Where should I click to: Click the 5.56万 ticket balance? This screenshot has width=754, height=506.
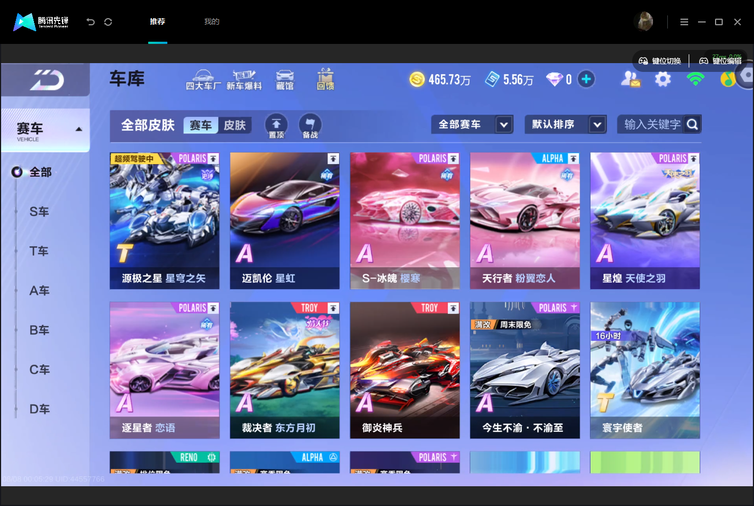pos(518,80)
